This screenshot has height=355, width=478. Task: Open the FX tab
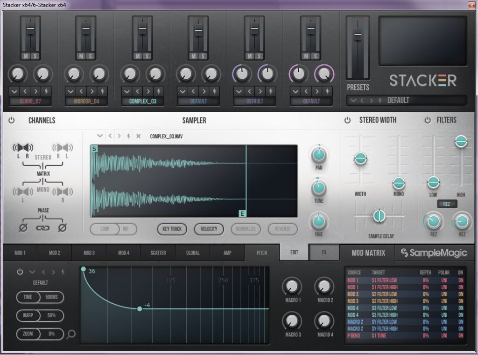[324, 253]
